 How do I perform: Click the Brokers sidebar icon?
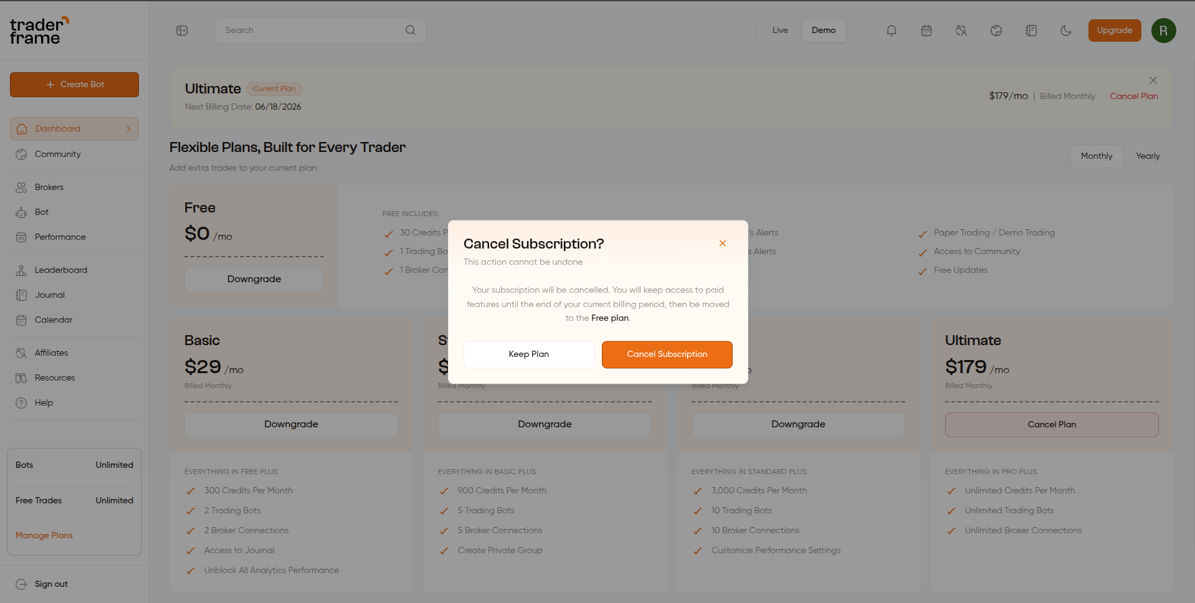tap(21, 188)
